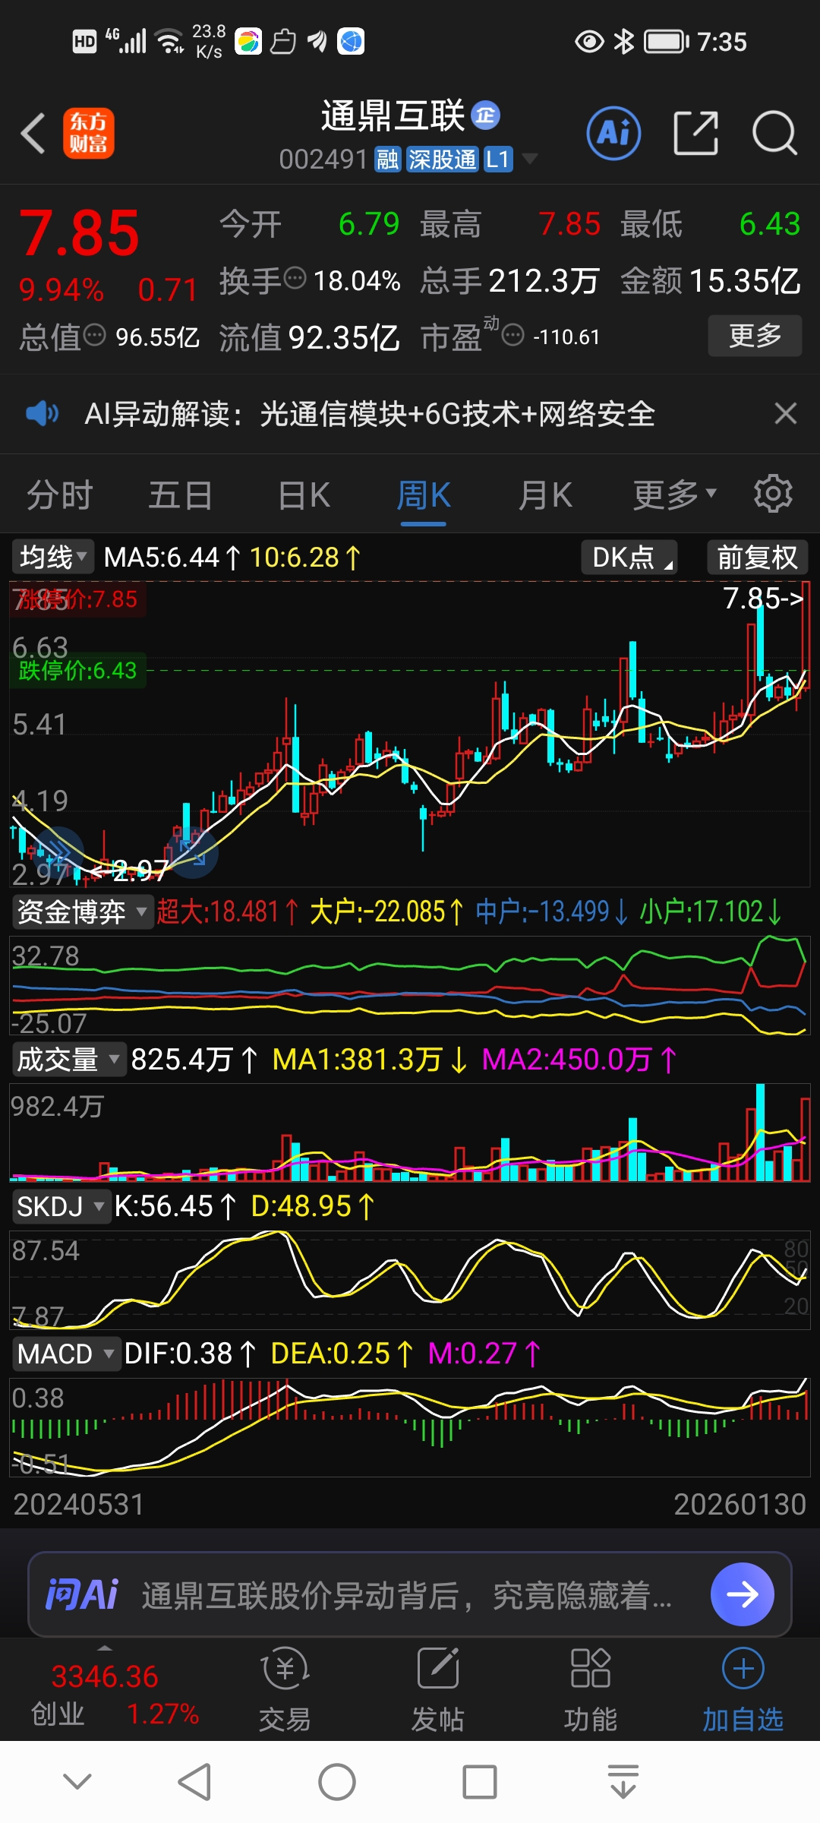Open the 均线 indicator dropdown

(x=53, y=557)
